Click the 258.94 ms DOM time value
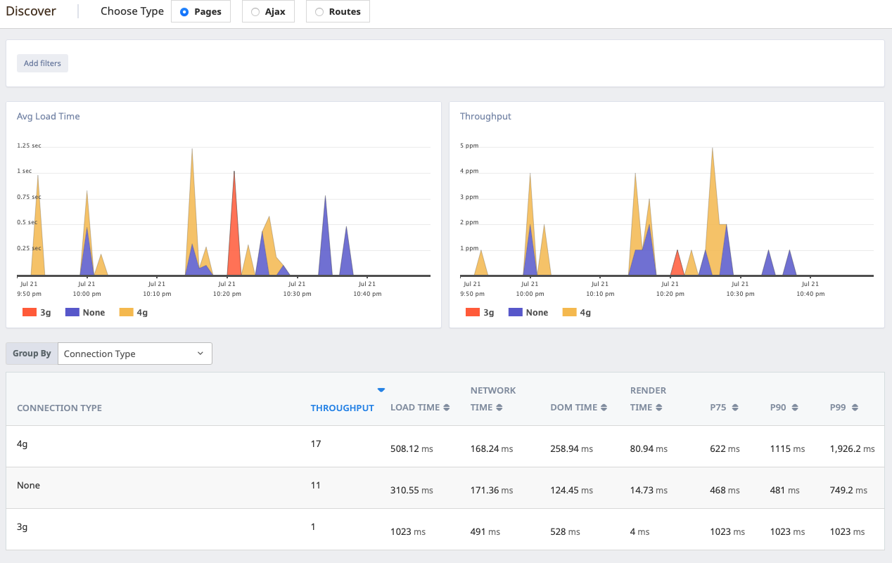Screen dimensions: 892x563 click(572, 449)
